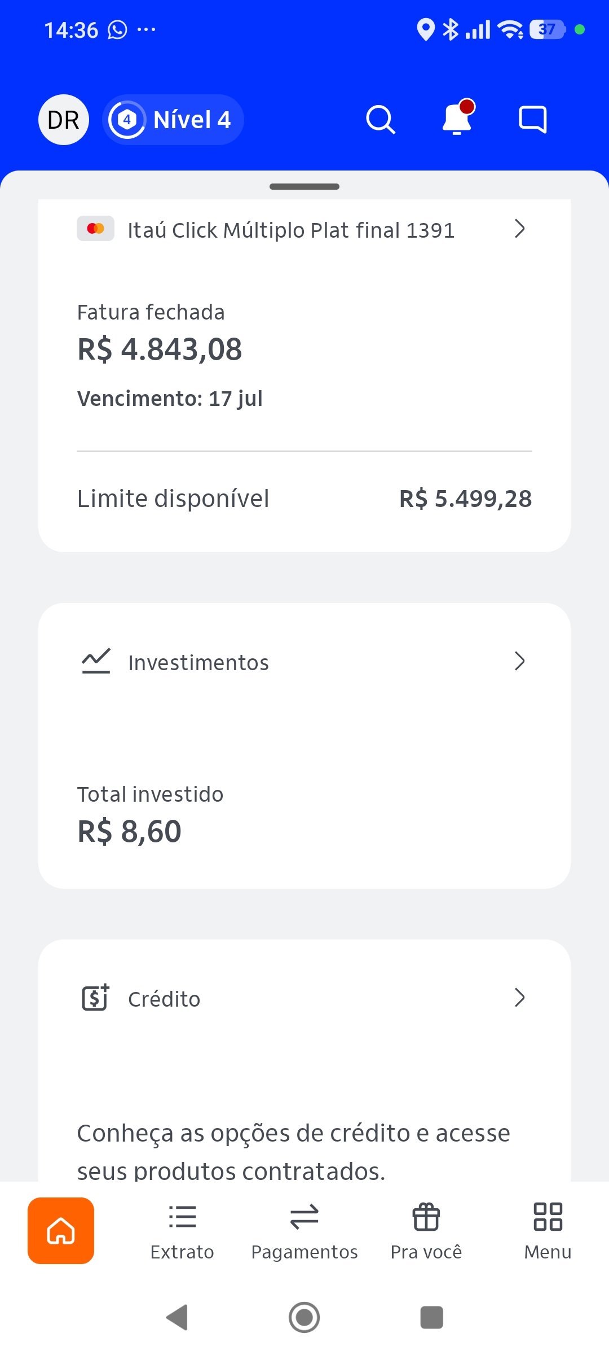
Task: Open the Pra você tab
Action: (x=426, y=1232)
